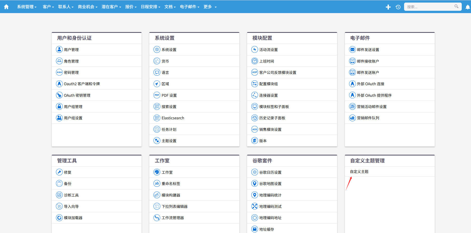Expand the 电子邮件 dropdown menu
Screen dimensions: 471x233
pyautogui.click(x=190, y=7)
